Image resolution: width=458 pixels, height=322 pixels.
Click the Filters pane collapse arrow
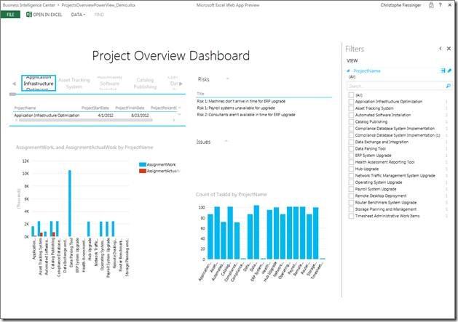pyautogui.click(x=440, y=49)
